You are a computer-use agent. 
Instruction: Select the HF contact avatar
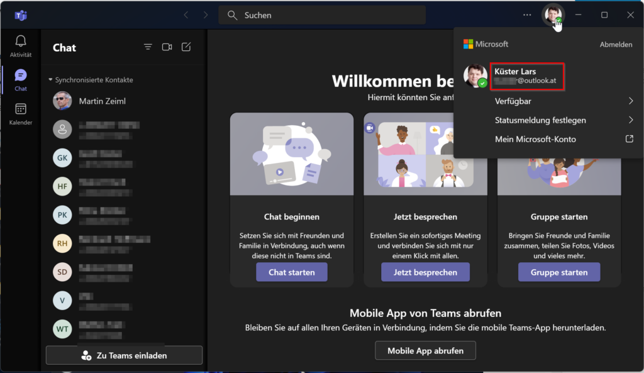coord(62,186)
